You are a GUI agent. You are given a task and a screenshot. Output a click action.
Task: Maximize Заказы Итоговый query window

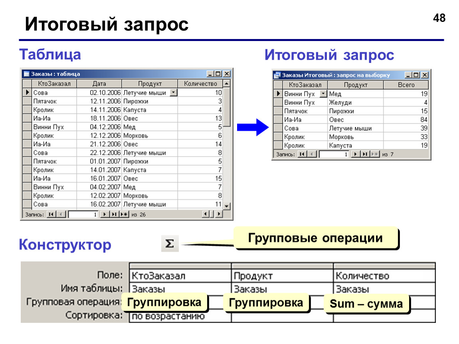click(416, 75)
